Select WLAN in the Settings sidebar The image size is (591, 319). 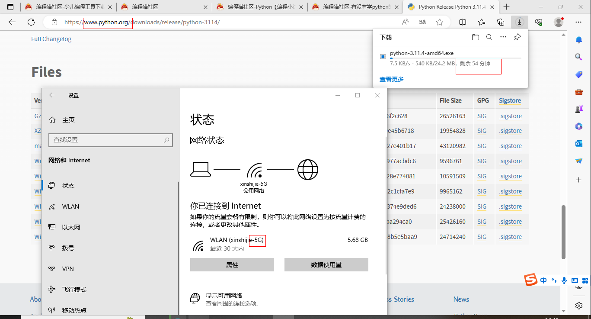coord(111,206)
